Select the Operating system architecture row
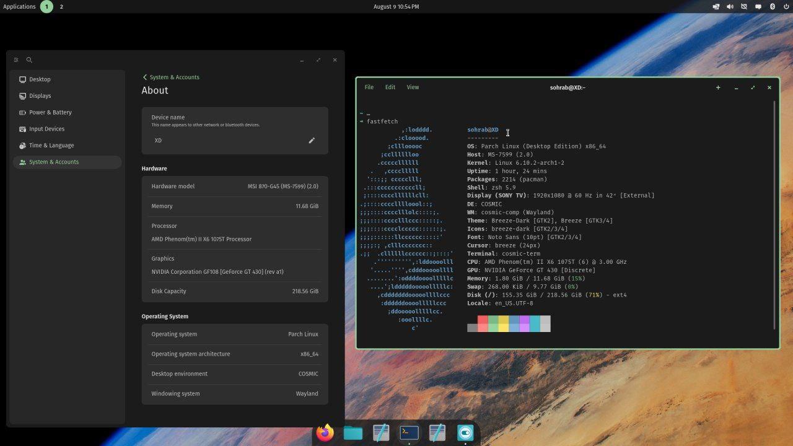This screenshot has width=793, height=446. pyautogui.click(x=235, y=354)
